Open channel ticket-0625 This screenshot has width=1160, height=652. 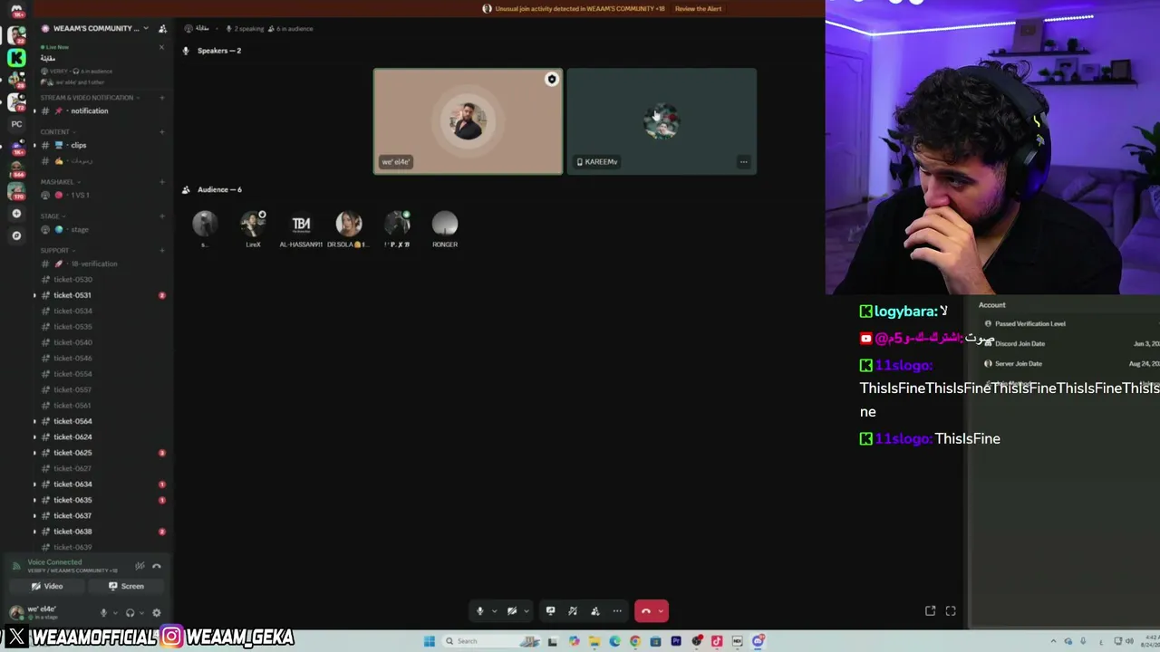pyautogui.click(x=101, y=453)
